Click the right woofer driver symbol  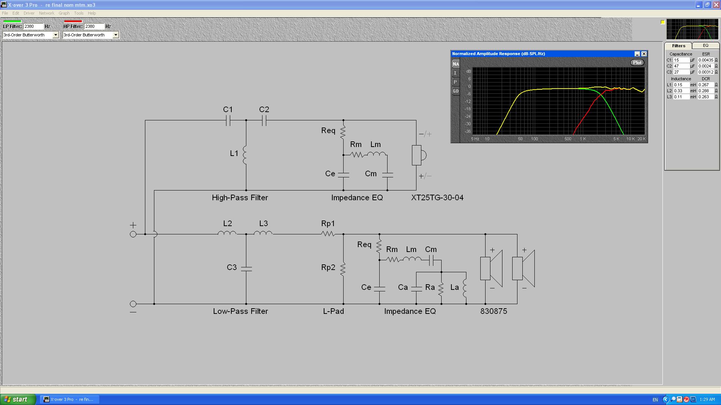click(x=523, y=268)
